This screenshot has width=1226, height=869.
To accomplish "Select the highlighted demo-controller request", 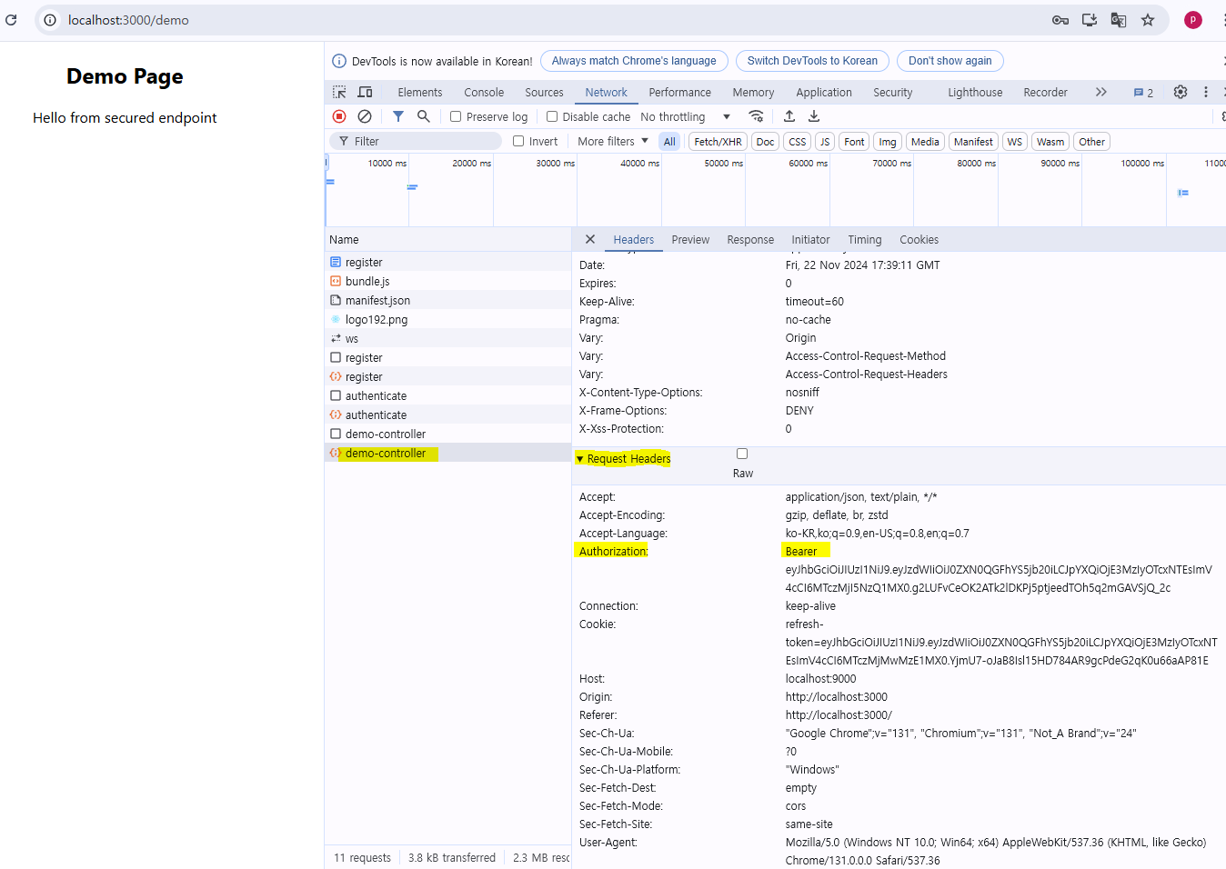I will coord(447,453).
